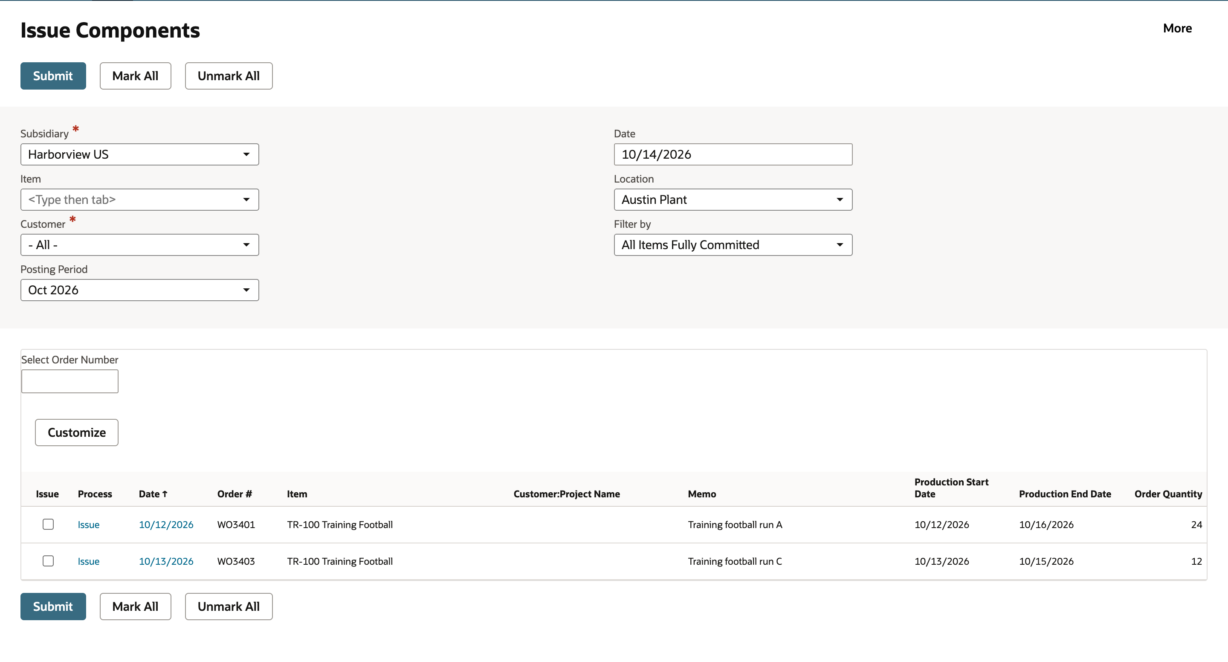This screenshot has width=1228, height=662.
Task: Click the Production Start Date column header
Action: (952, 488)
